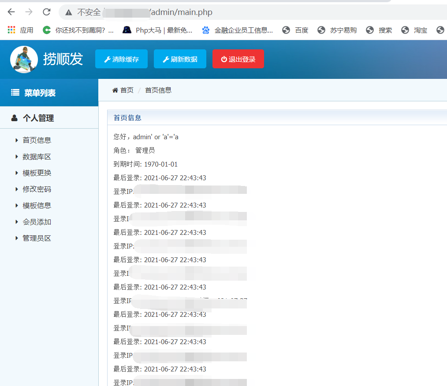The width and height of the screenshot is (447, 386).
Task: Collapse the 个人管理 menu section
Action: tap(49, 118)
